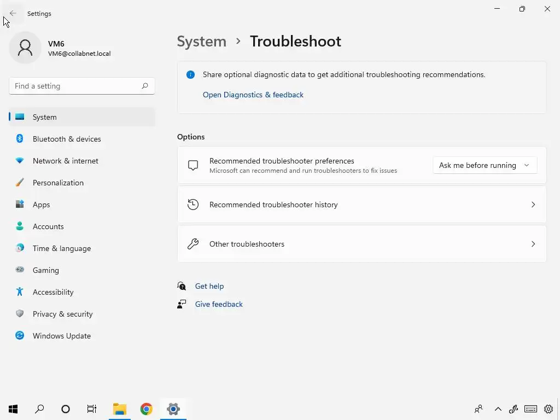Viewport: 560px width, 420px height.
Task: Open File Explorer from taskbar
Action: coord(120,409)
